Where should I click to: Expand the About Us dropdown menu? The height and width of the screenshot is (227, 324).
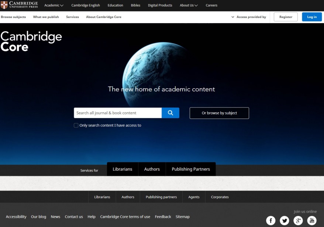pyautogui.click(x=189, y=6)
